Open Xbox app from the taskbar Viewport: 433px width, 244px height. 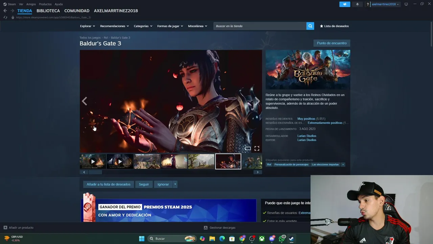[262, 239]
